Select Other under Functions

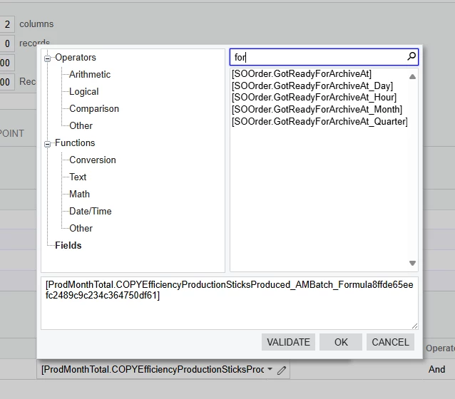[x=81, y=229]
